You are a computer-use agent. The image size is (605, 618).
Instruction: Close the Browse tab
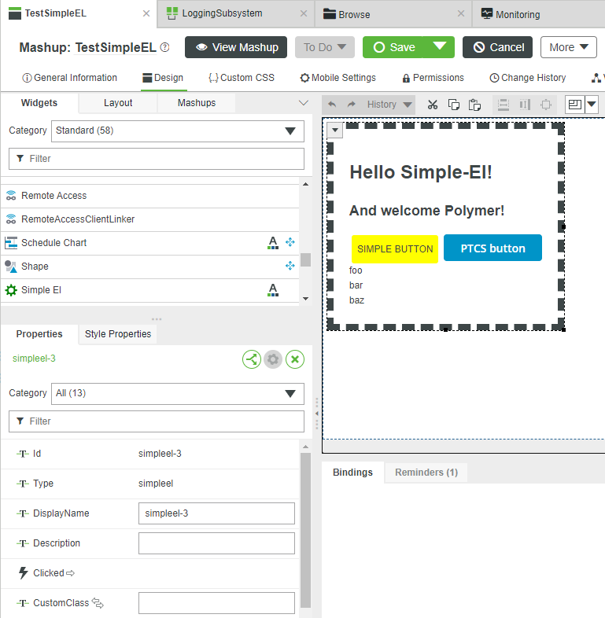[x=461, y=13]
